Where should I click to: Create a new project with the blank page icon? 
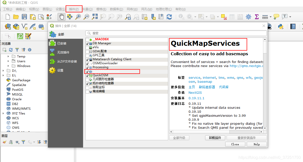tap(8, 17)
